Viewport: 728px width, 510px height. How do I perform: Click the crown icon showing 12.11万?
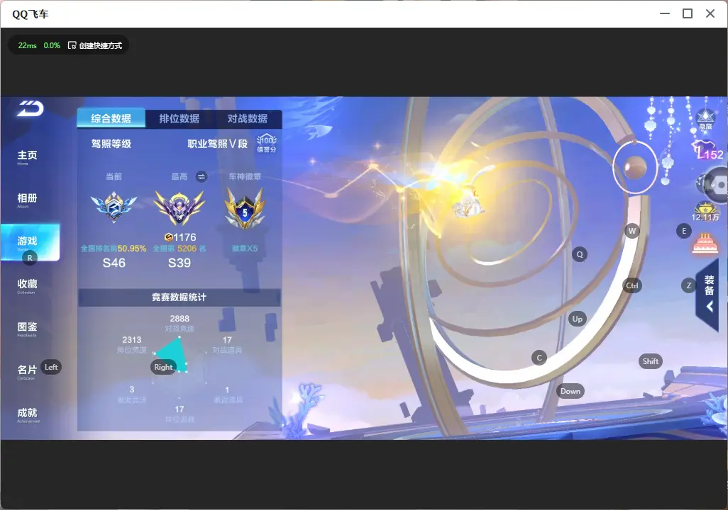click(705, 211)
